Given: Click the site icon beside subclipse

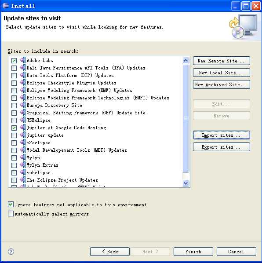Looking at the screenshot, I should tap(22, 172).
